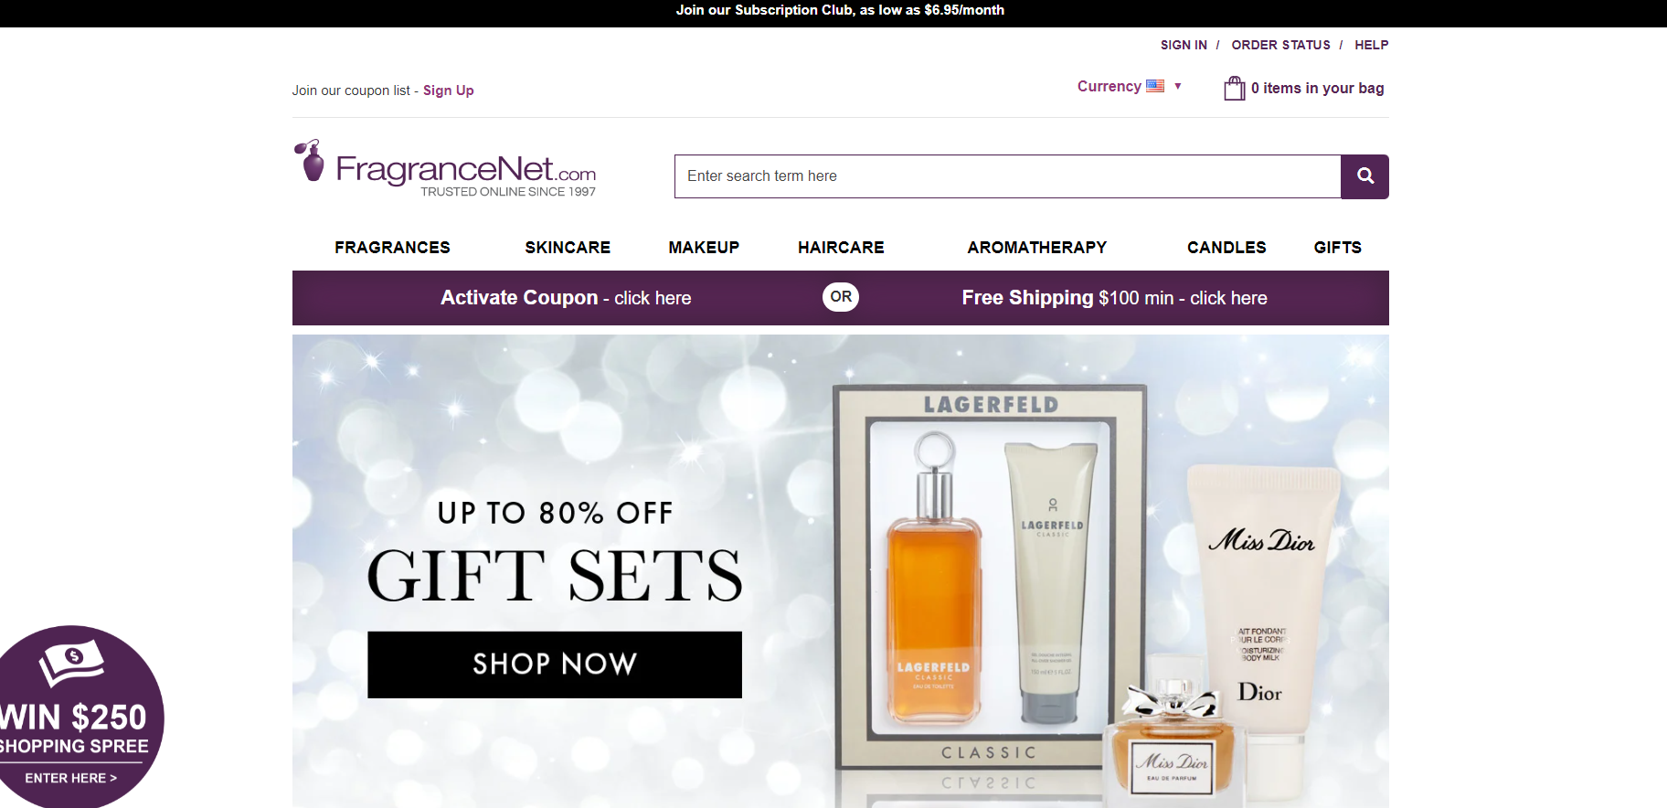Open the Aromatherapy menu
Image resolution: width=1667 pixels, height=808 pixels.
(1037, 248)
